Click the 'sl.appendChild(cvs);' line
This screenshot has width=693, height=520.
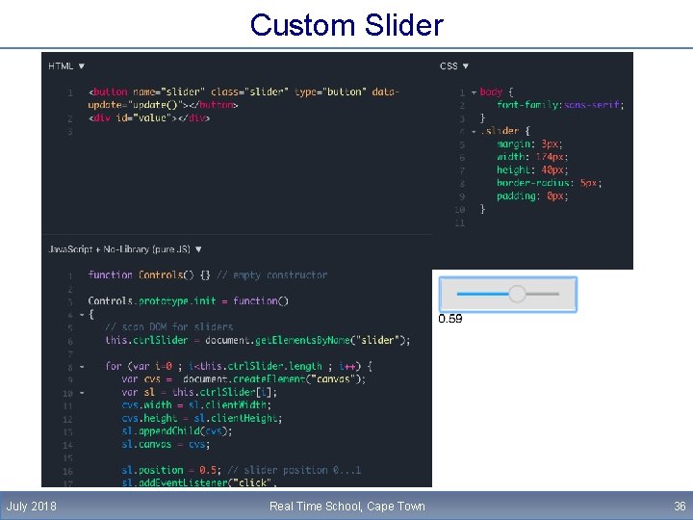(177, 431)
